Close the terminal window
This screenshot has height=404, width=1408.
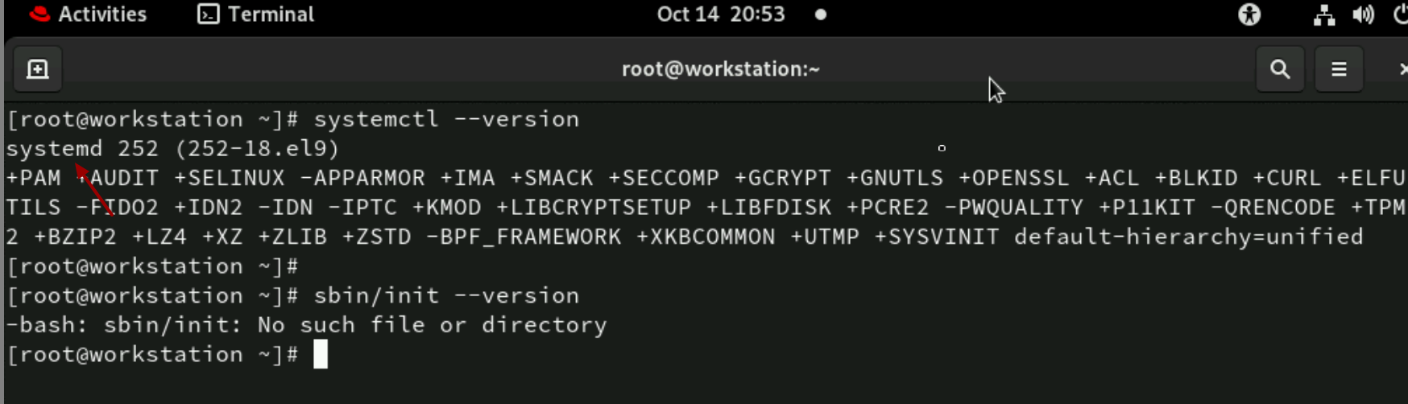click(1402, 69)
